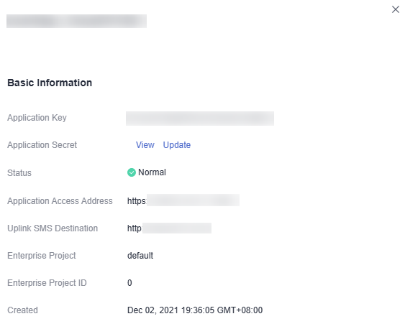Click the https Application Access Address value
This screenshot has width=405, height=324.
[183, 200]
